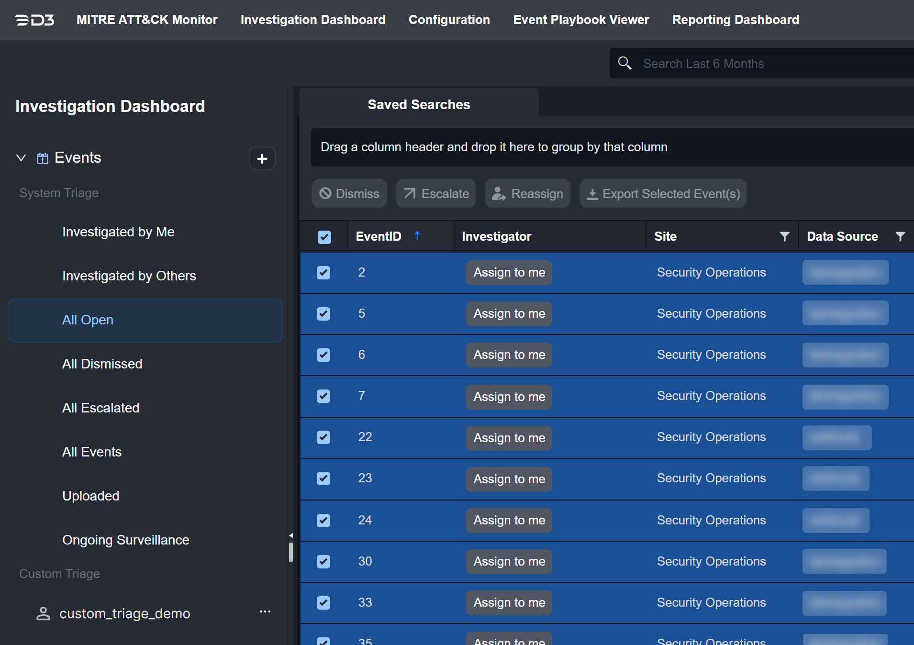Uncheck the checkbox for event 5

(323, 314)
